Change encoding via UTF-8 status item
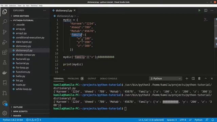 183,120
